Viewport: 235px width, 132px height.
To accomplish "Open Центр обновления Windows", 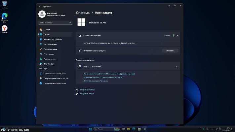I will (55, 83).
